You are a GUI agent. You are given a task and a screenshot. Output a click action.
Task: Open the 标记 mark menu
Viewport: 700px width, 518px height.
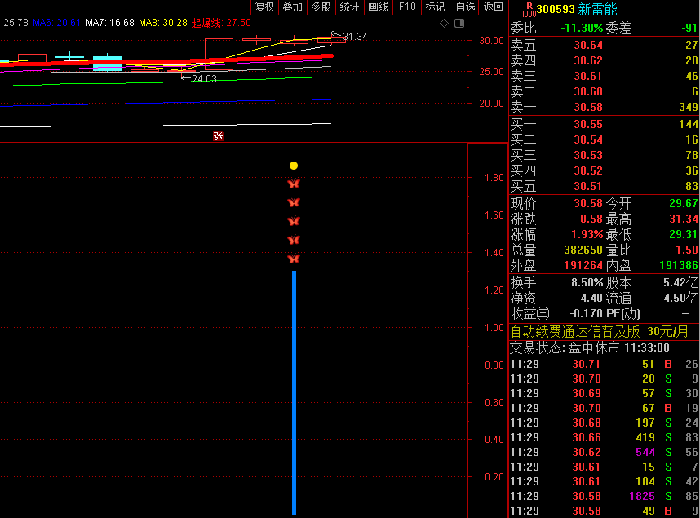[x=435, y=7]
